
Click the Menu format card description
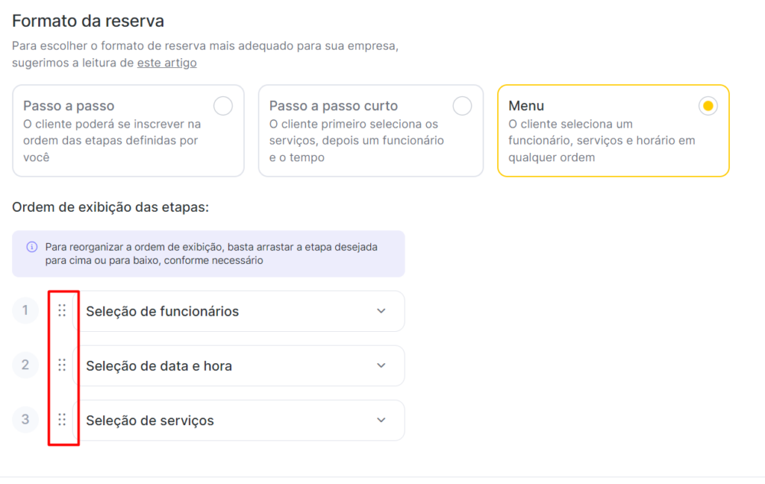[601, 141]
